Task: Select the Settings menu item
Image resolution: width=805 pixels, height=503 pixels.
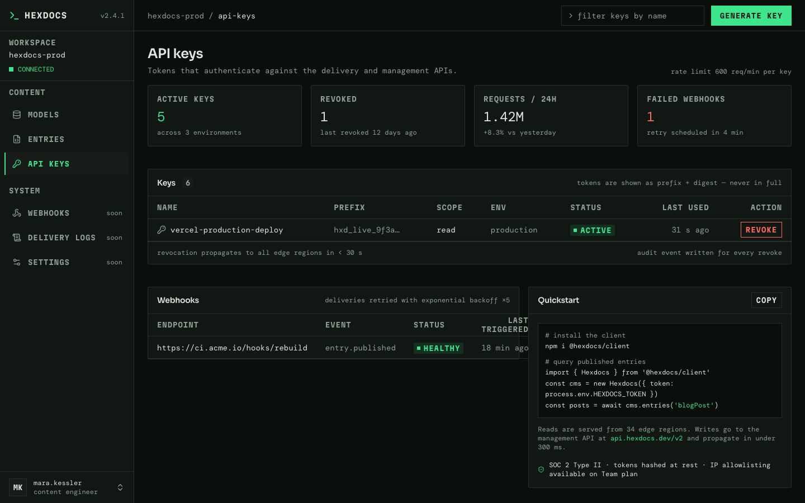Action: [x=67, y=262]
